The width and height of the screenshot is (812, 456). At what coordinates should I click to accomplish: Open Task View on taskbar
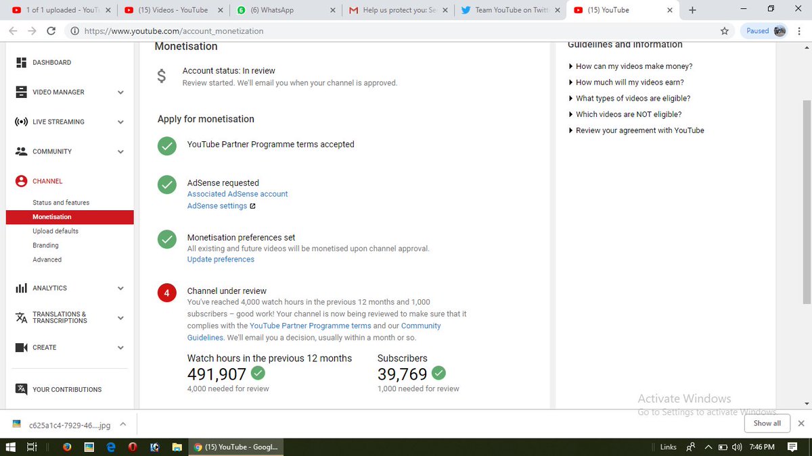click(32, 447)
